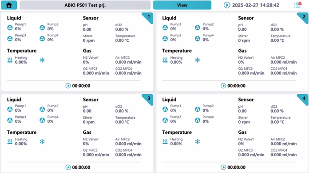This screenshot has height=173, width=309.
Task: Select the reactor 1 corner tab
Action: click(x=148, y=18)
